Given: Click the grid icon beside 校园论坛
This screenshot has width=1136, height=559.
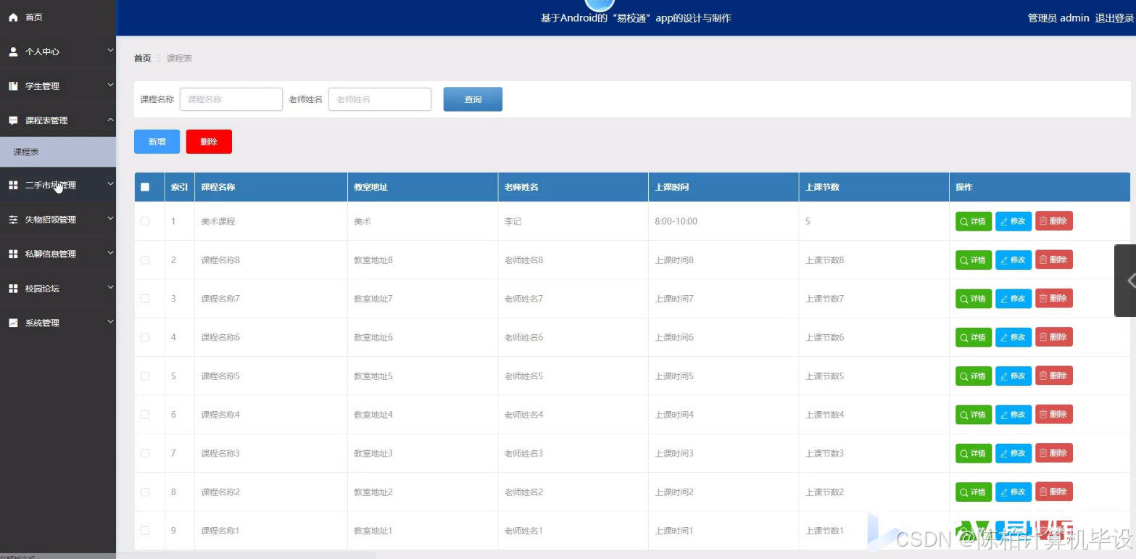Looking at the screenshot, I should [13, 288].
